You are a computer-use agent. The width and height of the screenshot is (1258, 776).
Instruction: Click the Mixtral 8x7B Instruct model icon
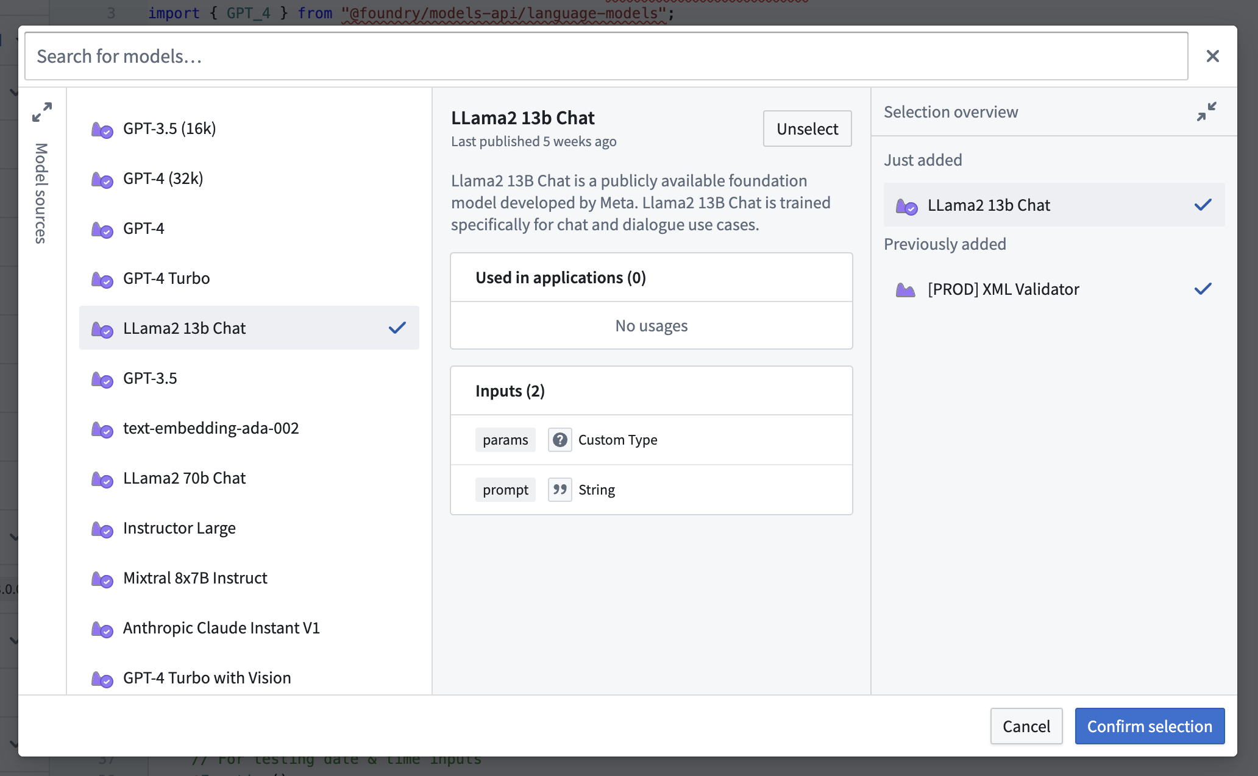[102, 579]
